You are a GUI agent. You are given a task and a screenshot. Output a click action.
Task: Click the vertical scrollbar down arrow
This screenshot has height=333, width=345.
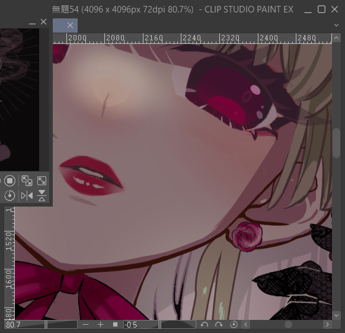point(336,315)
